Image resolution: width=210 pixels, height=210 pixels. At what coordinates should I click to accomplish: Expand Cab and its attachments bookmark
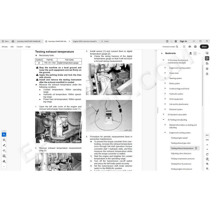[x=165, y=104]
